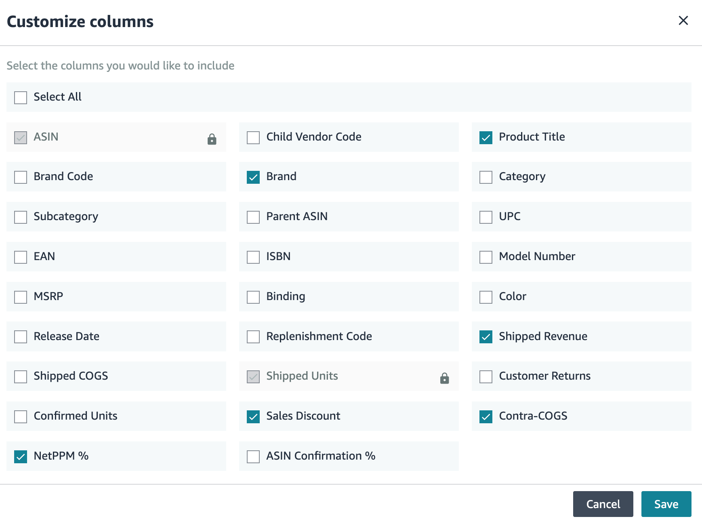
Task: Save the column selections
Action: [x=666, y=504]
